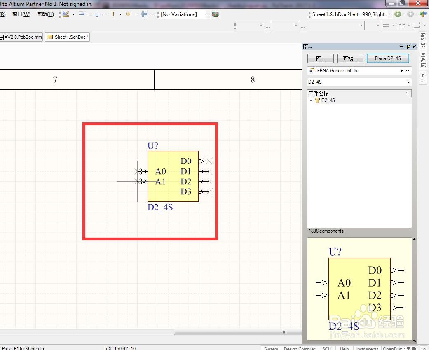Viewport: 429px width, 350px height.
Task: Click the D2_4S comment label under component
Action: tap(160, 207)
